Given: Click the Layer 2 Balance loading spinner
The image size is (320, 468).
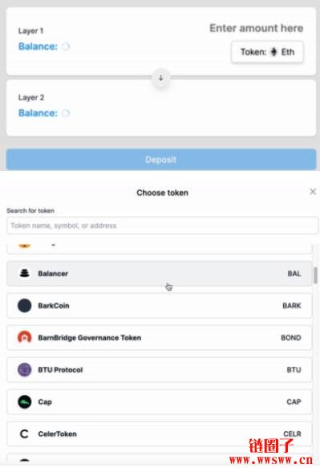Looking at the screenshot, I should pos(66,113).
